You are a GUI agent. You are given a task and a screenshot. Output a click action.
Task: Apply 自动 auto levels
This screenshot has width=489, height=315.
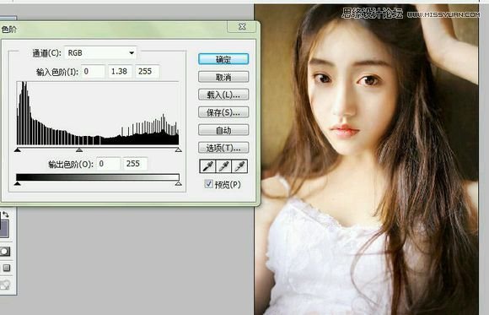pos(223,130)
